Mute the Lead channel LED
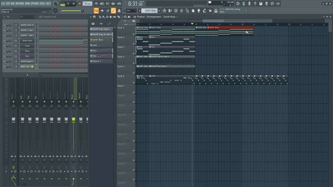The height and width of the screenshot is (187, 333). [x=5, y=46]
